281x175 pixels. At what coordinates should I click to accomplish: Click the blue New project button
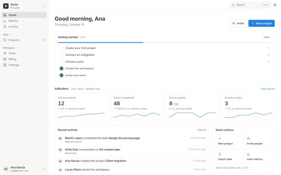262,23
